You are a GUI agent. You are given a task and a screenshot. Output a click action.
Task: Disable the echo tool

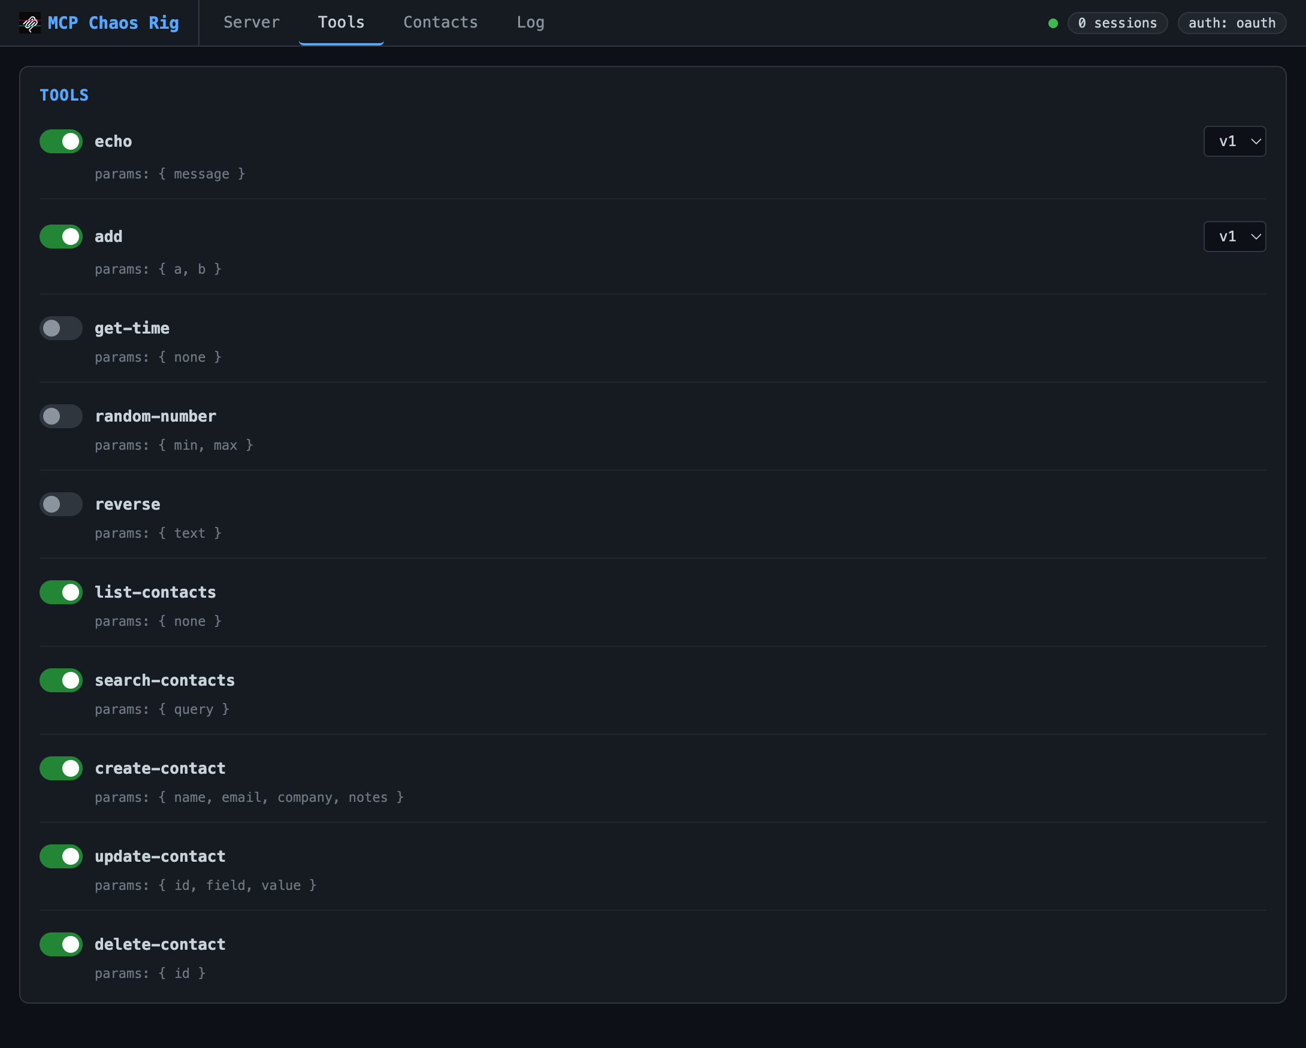click(61, 141)
